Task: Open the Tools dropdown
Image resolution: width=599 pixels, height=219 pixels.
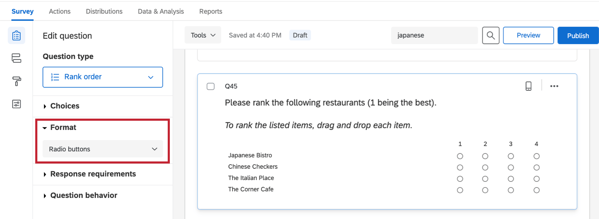Action: [x=203, y=35]
